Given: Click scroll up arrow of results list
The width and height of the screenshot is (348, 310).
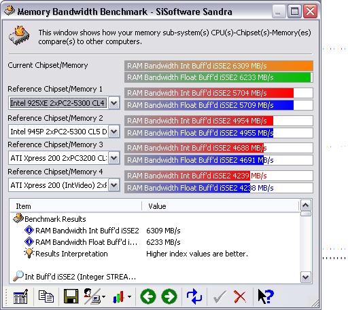Looking at the screenshot, I should coord(306,206).
